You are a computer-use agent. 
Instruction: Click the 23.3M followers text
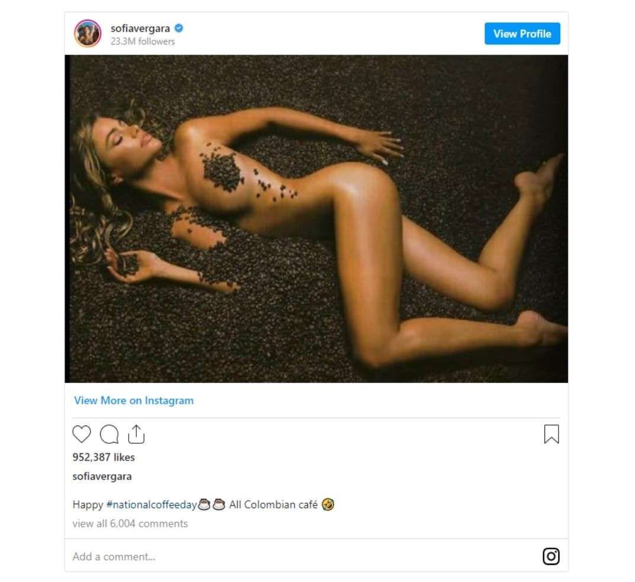143,41
